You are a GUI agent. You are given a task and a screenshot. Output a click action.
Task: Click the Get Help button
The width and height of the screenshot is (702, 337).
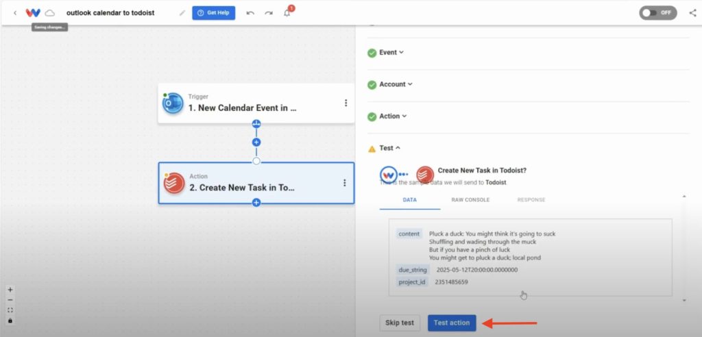(214, 13)
